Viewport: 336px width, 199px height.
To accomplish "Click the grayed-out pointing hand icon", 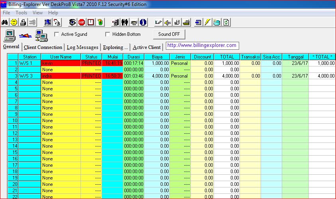I will coord(32,22).
